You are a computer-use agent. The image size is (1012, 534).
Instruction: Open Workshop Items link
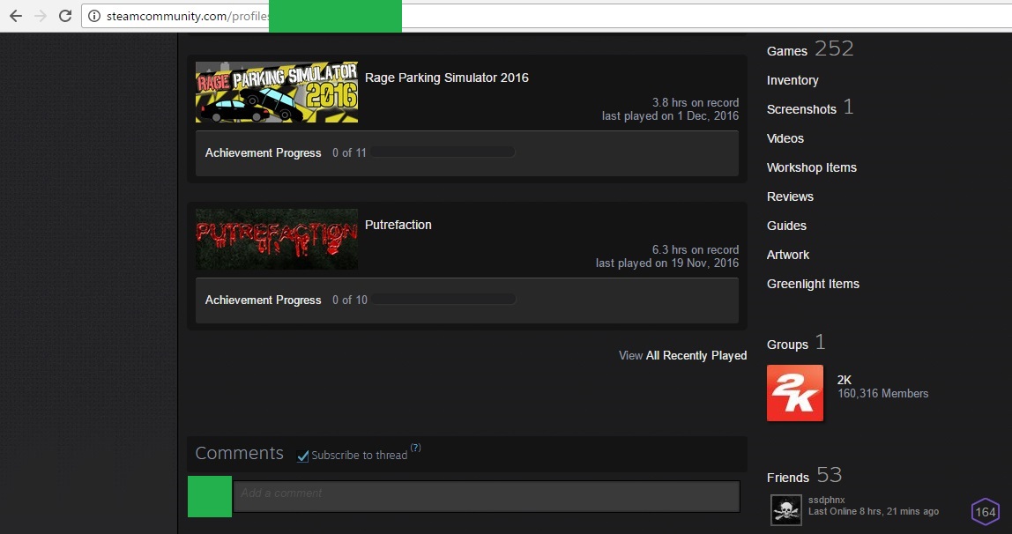click(x=812, y=167)
